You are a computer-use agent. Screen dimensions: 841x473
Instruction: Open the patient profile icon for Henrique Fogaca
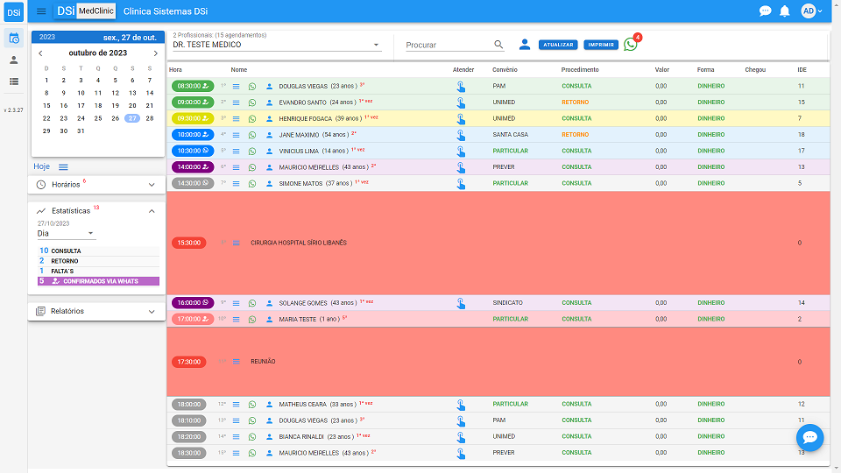(x=269, y=118)
